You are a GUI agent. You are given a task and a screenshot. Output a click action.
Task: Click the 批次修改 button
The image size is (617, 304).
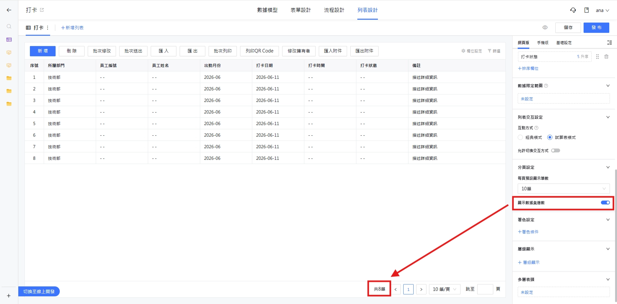pyautogui.click(x=102, y=51)
